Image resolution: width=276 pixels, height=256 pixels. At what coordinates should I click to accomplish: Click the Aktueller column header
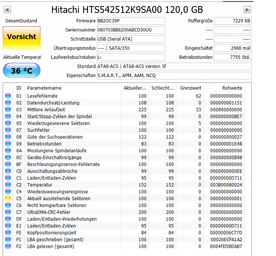tap(135, 88)
